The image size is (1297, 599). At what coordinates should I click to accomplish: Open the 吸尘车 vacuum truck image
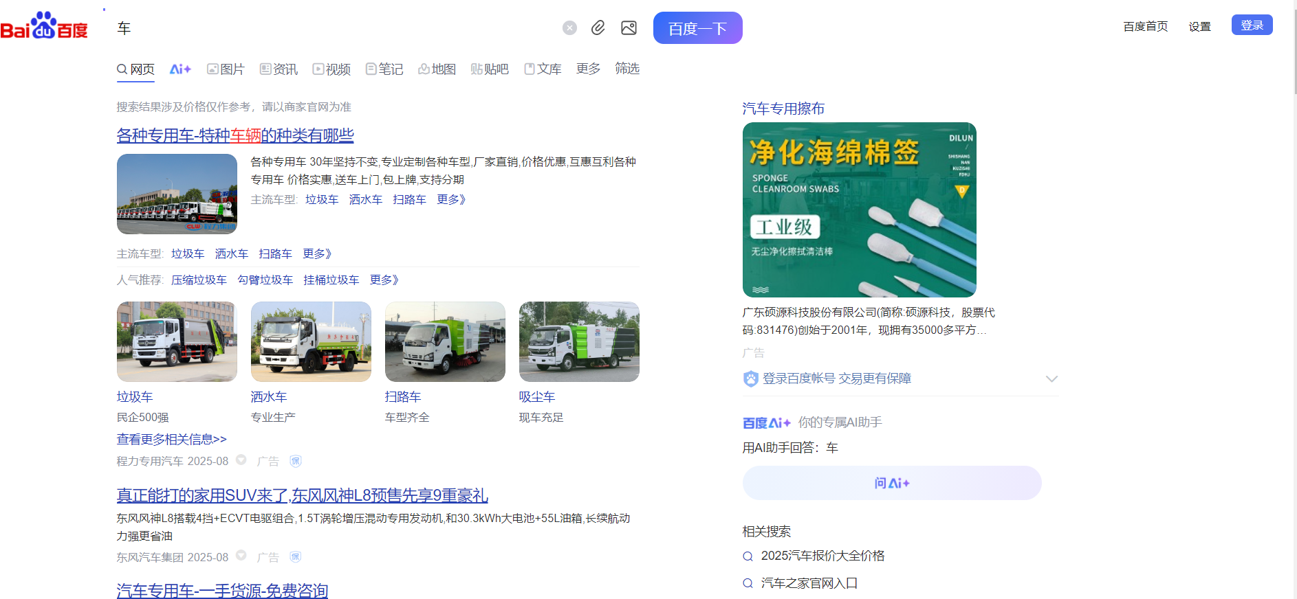point(579,341)
